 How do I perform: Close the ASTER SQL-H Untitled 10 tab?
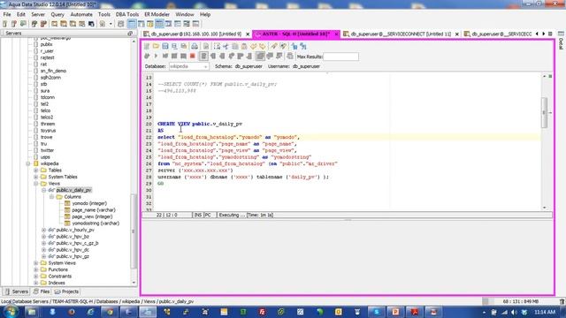pyautogui.click(x=336, y=34)
